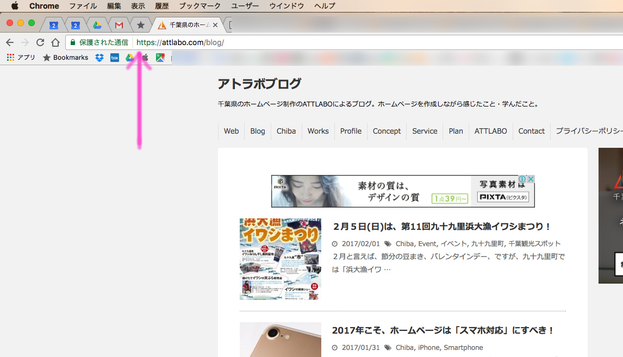Open the box bookmark icon
623x357 pixels.
coord(114,58)
